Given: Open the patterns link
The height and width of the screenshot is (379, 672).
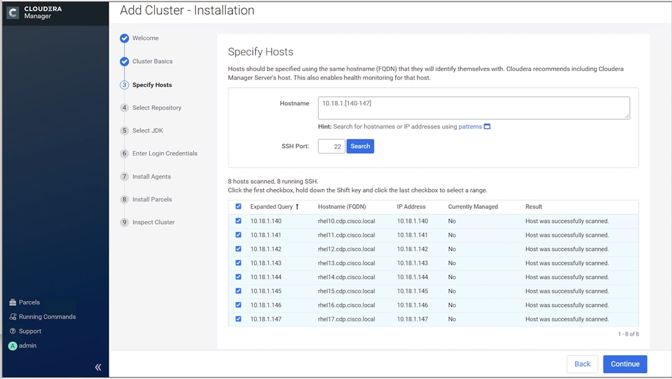Looking at the screenshot, I should [470, 127].
